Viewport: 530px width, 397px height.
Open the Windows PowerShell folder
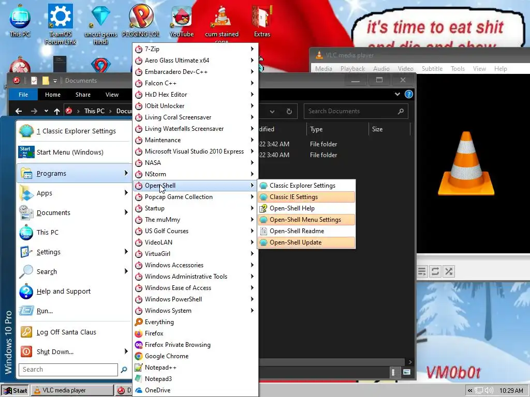[x=195, y=299]
